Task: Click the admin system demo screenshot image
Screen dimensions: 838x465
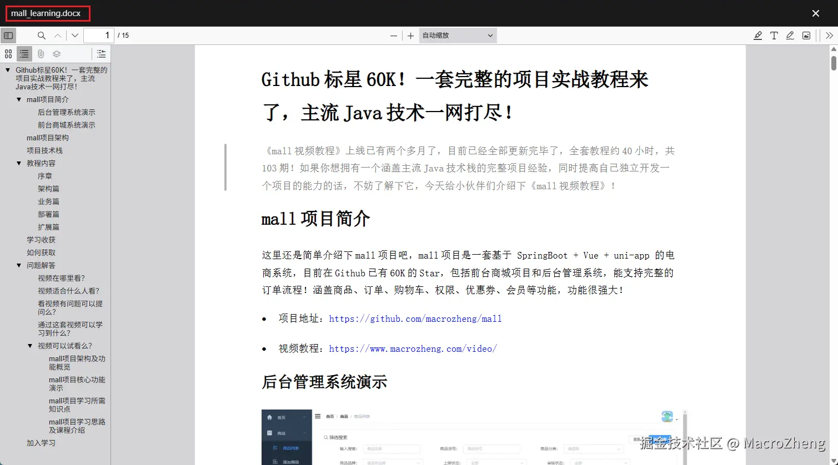Action: coord(474,437)
